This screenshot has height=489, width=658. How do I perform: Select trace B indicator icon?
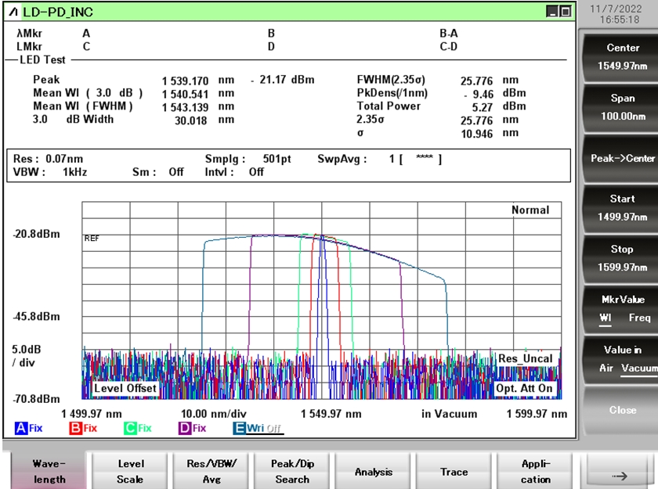point(76,428)
